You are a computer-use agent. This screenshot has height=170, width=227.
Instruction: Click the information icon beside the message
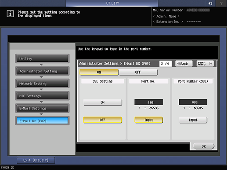(x=10, y=14)
